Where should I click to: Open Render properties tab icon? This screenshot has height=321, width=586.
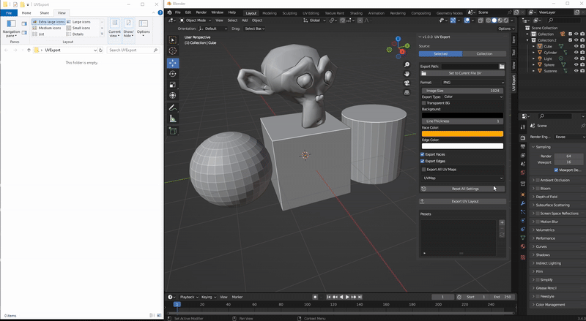(x=523, y=138)
